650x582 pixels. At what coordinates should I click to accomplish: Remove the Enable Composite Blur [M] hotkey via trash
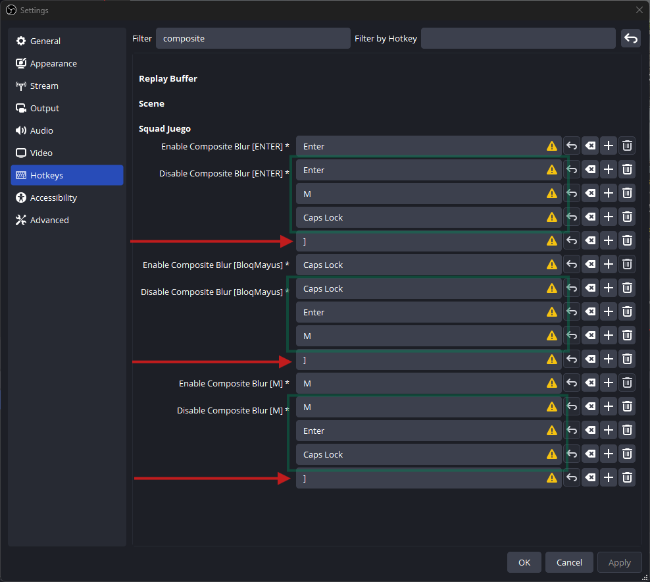coord(627,383)
